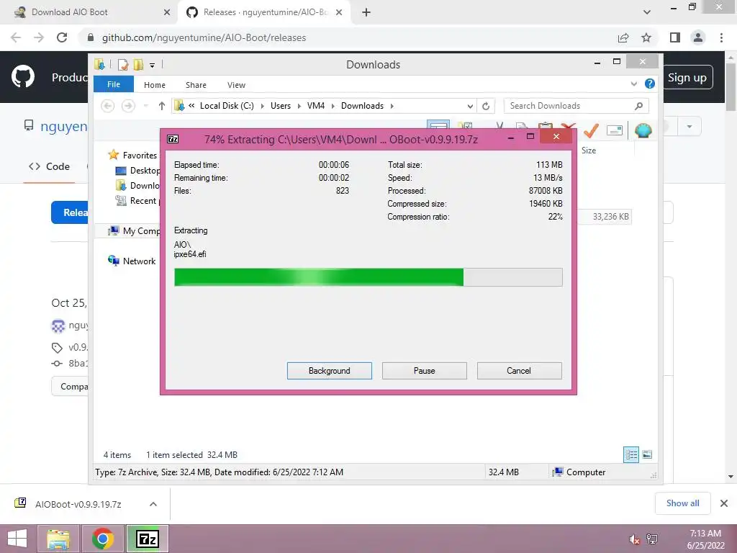Open the File tab in Explorer
Image resolution: width=737 pixels, height=553 pixels.
pyautogui.click(x=114, y=84)
